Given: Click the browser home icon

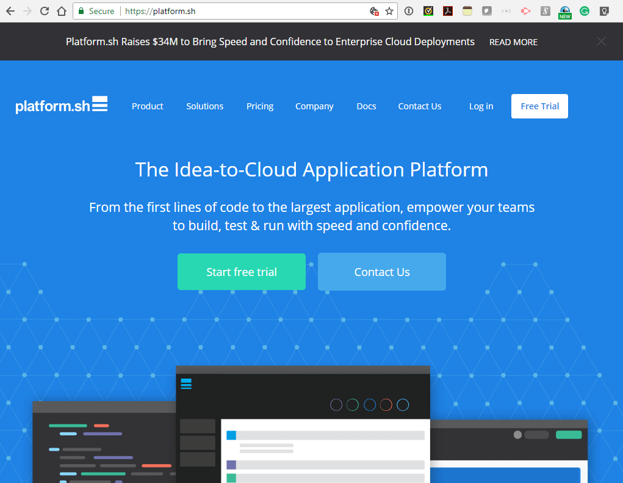Looking at the screenshot, I should [61, 11].
